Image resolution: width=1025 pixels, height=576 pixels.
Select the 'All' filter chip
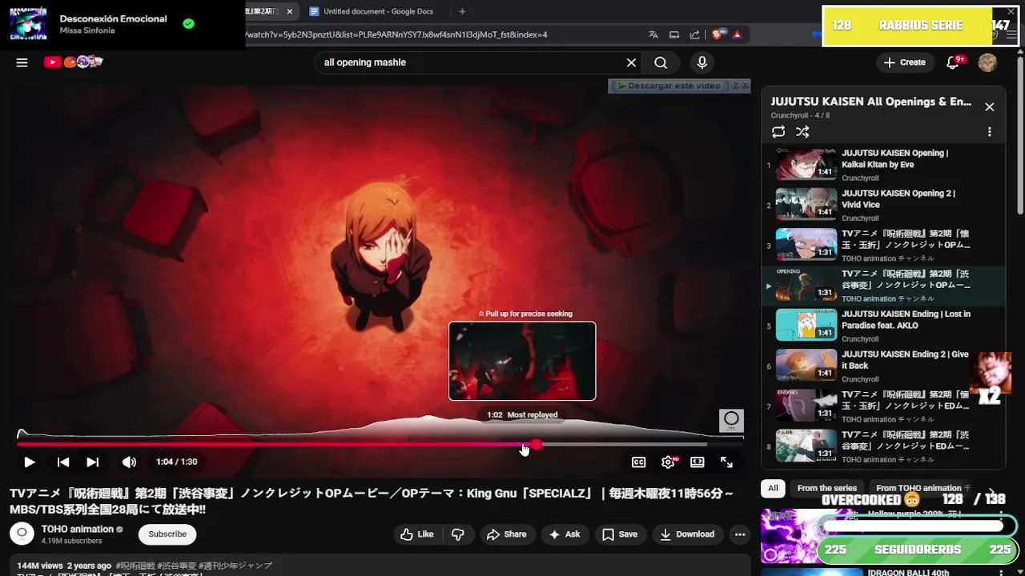773,488
